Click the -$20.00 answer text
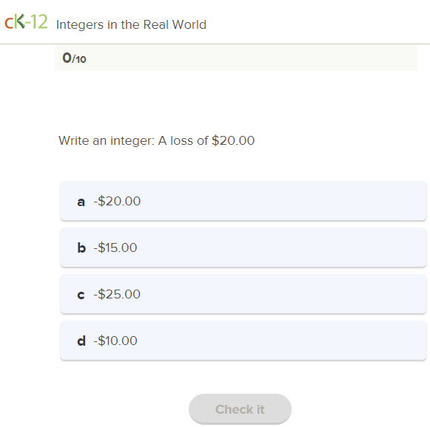 (x=117, y=201)
